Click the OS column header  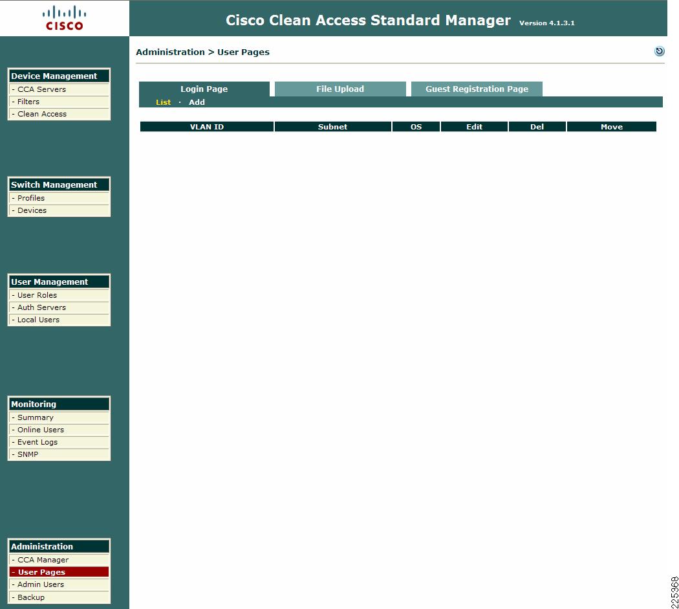(416, 127)
